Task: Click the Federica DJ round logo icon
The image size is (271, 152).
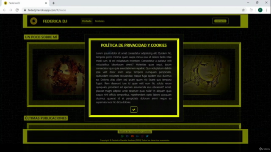Action: tap(34, 21)
